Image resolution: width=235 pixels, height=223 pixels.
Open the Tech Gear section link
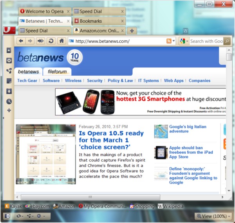(x=27, y=80)
